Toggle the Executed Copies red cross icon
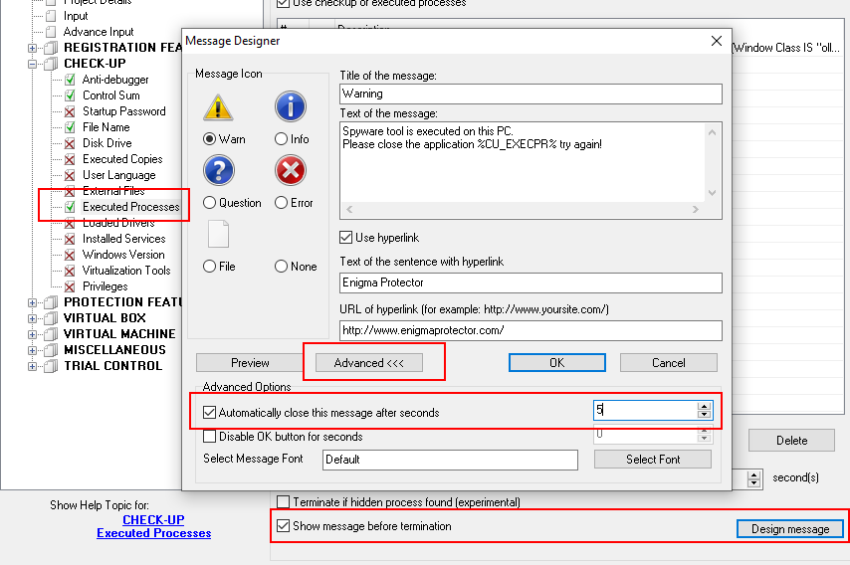850x565 pixels. click(x=70, y=159)
